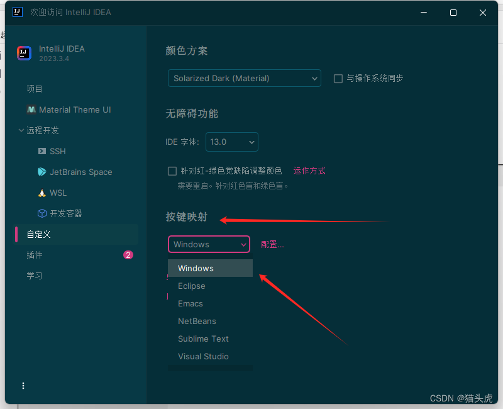Screen dimensions: 503x409
Task: Open 插件 section
Action: click(x=35, y=255)
